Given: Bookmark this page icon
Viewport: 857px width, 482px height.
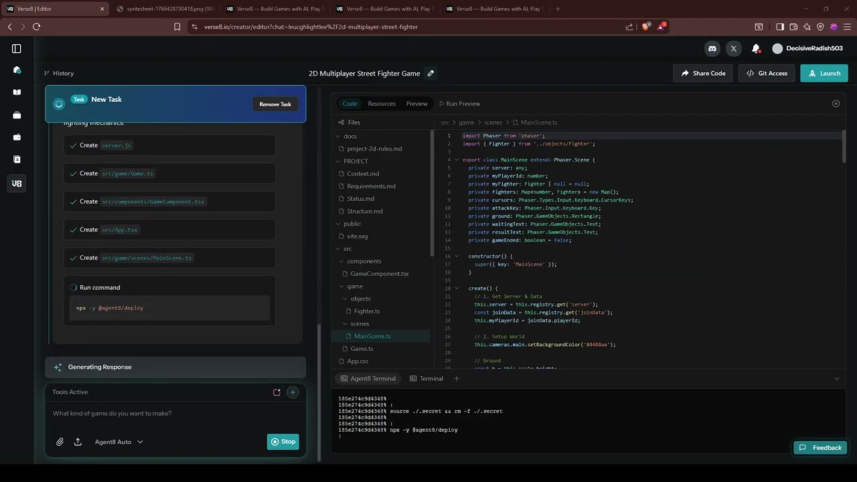Looking at the screenshot, I should (x=177, y=27).
